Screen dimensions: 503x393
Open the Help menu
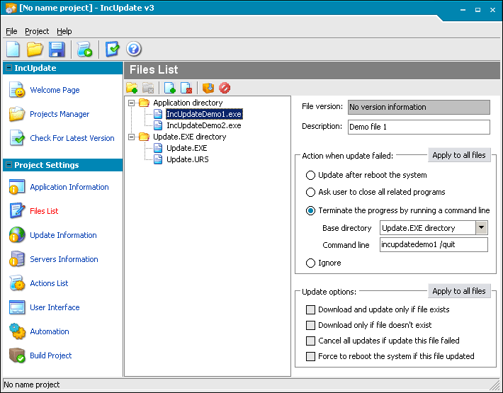[64, 31]
